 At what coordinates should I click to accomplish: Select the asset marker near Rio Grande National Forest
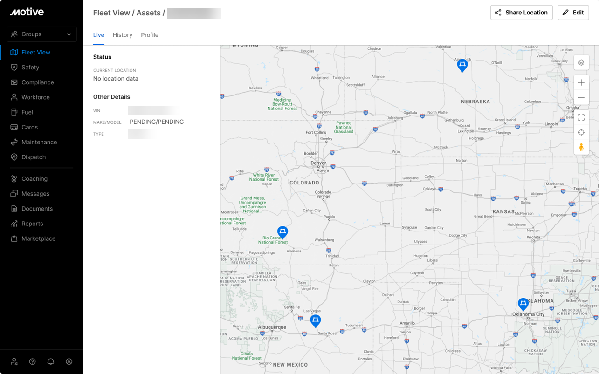point(282,231)
